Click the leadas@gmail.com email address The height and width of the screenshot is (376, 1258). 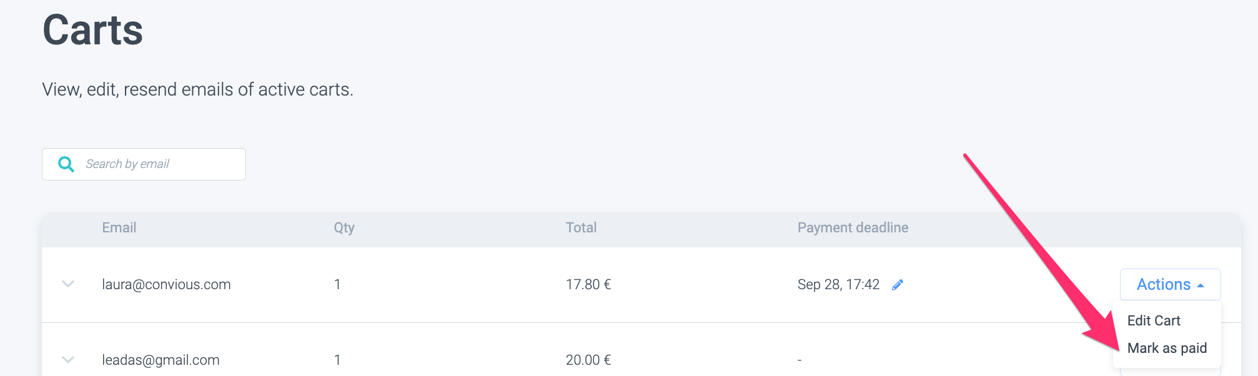click(161, 360)
